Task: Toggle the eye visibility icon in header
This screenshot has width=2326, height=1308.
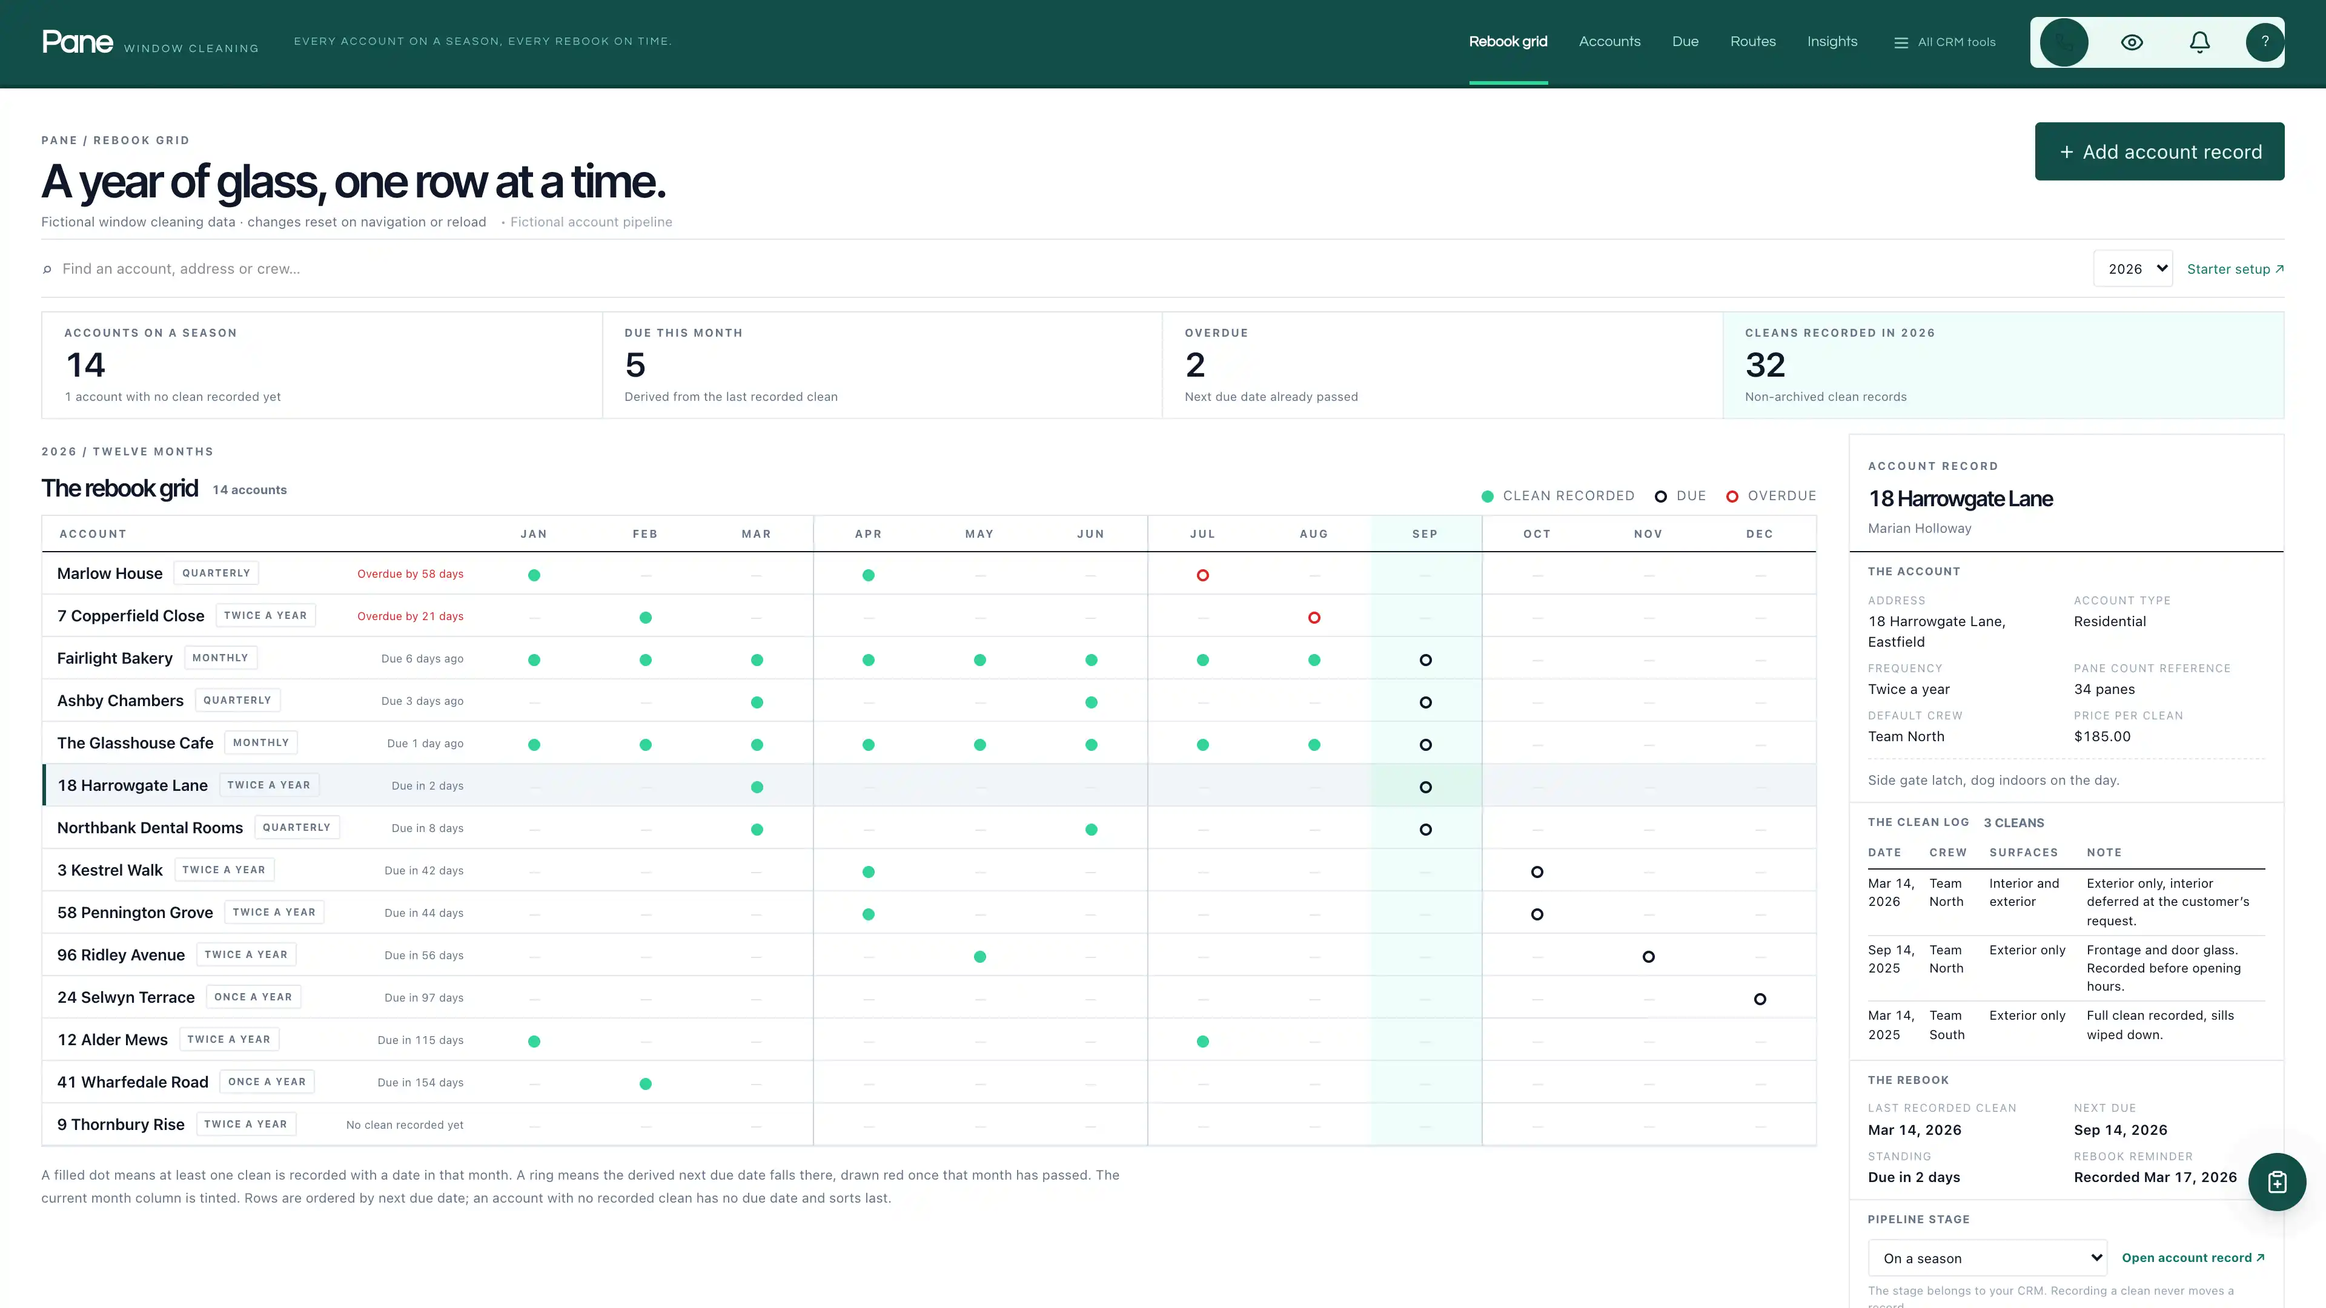Action: coord(2132,42)
